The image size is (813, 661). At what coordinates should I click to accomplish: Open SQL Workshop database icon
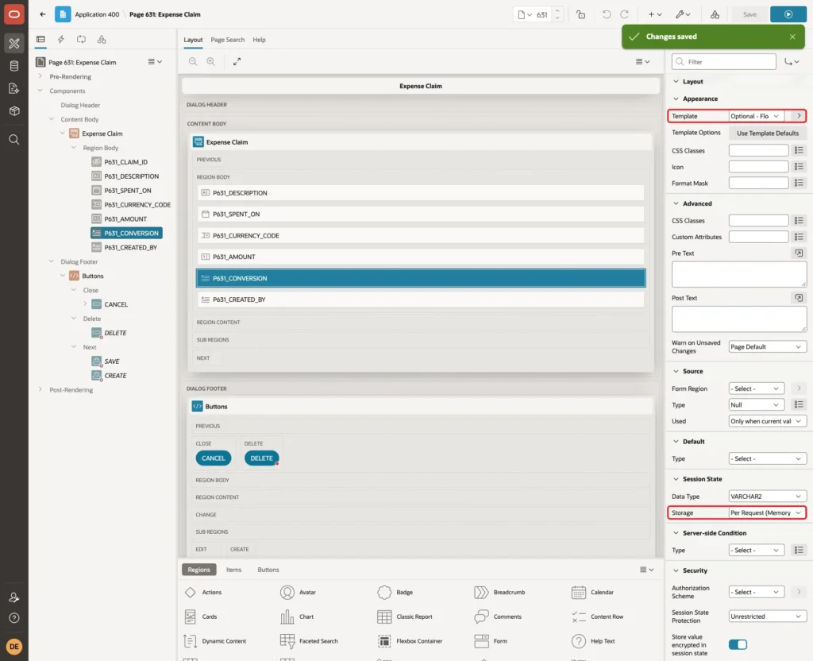[14, 66]
